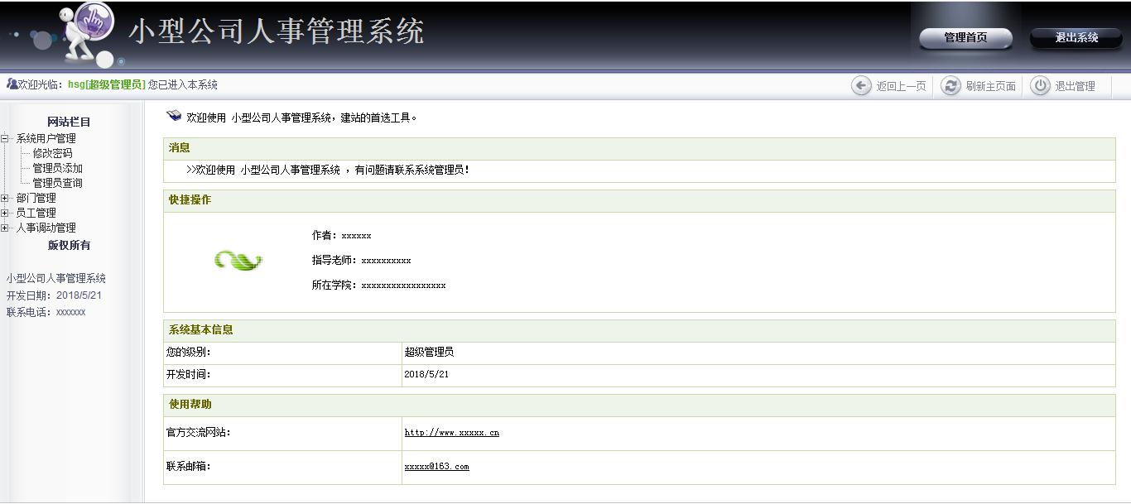
Task: Select the 人事调动管理 menu label
Action: (46, 228)
